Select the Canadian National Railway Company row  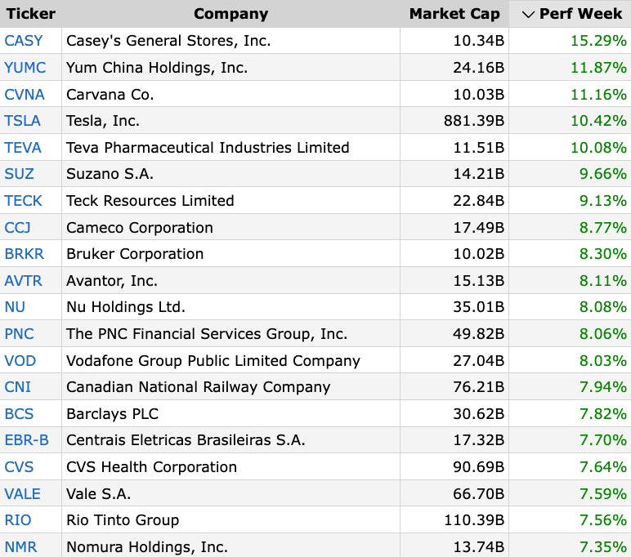[x=315, y=387]
